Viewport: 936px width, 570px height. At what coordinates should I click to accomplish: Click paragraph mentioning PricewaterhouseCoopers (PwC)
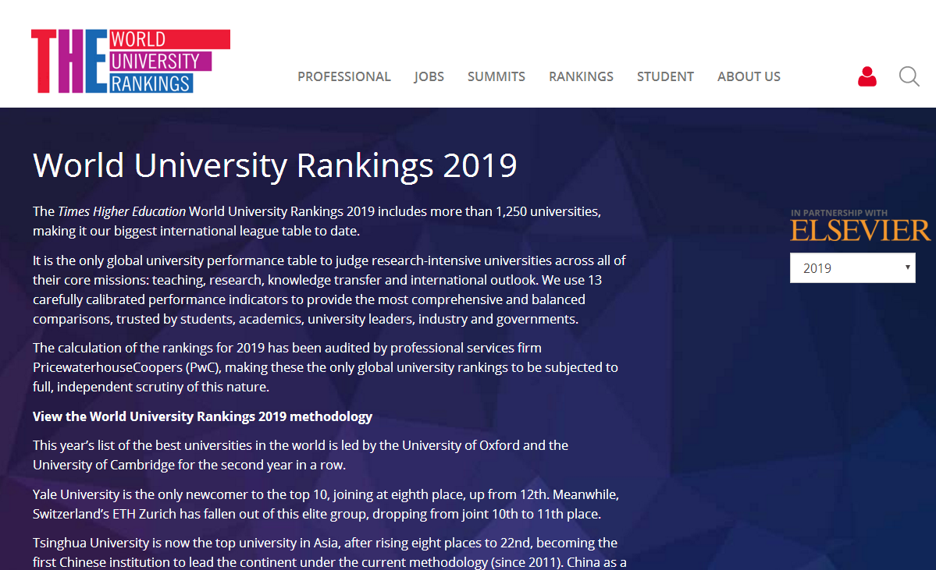pos(326,367)
